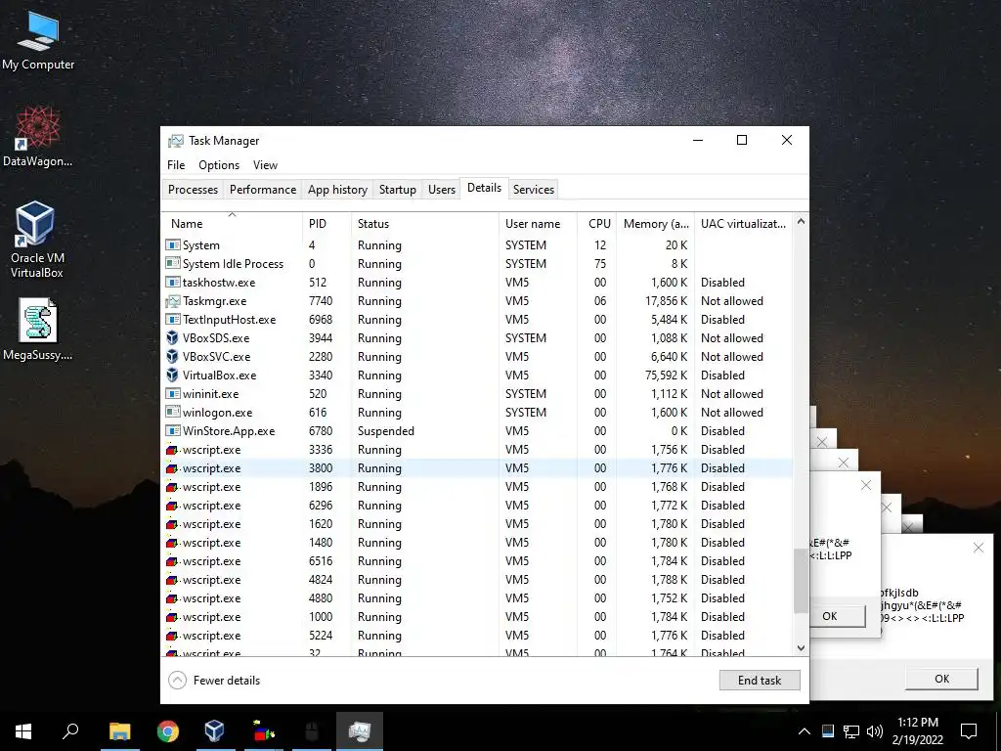Click the Taskmgr.exe process icon
The image size is (1001, 751).
(x=172, y=301)
